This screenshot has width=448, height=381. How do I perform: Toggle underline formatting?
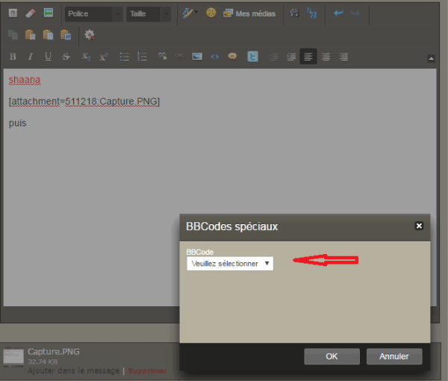coord(48,57)
